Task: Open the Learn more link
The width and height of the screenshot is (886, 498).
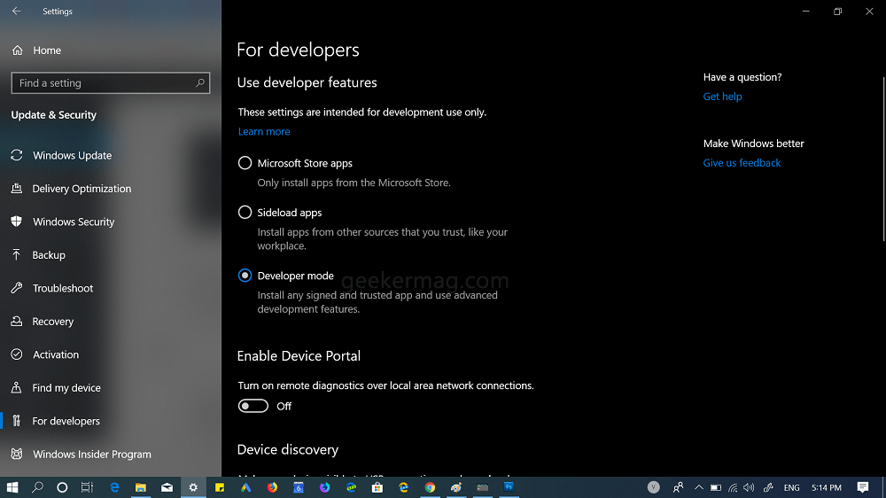Action: point(264,132)
